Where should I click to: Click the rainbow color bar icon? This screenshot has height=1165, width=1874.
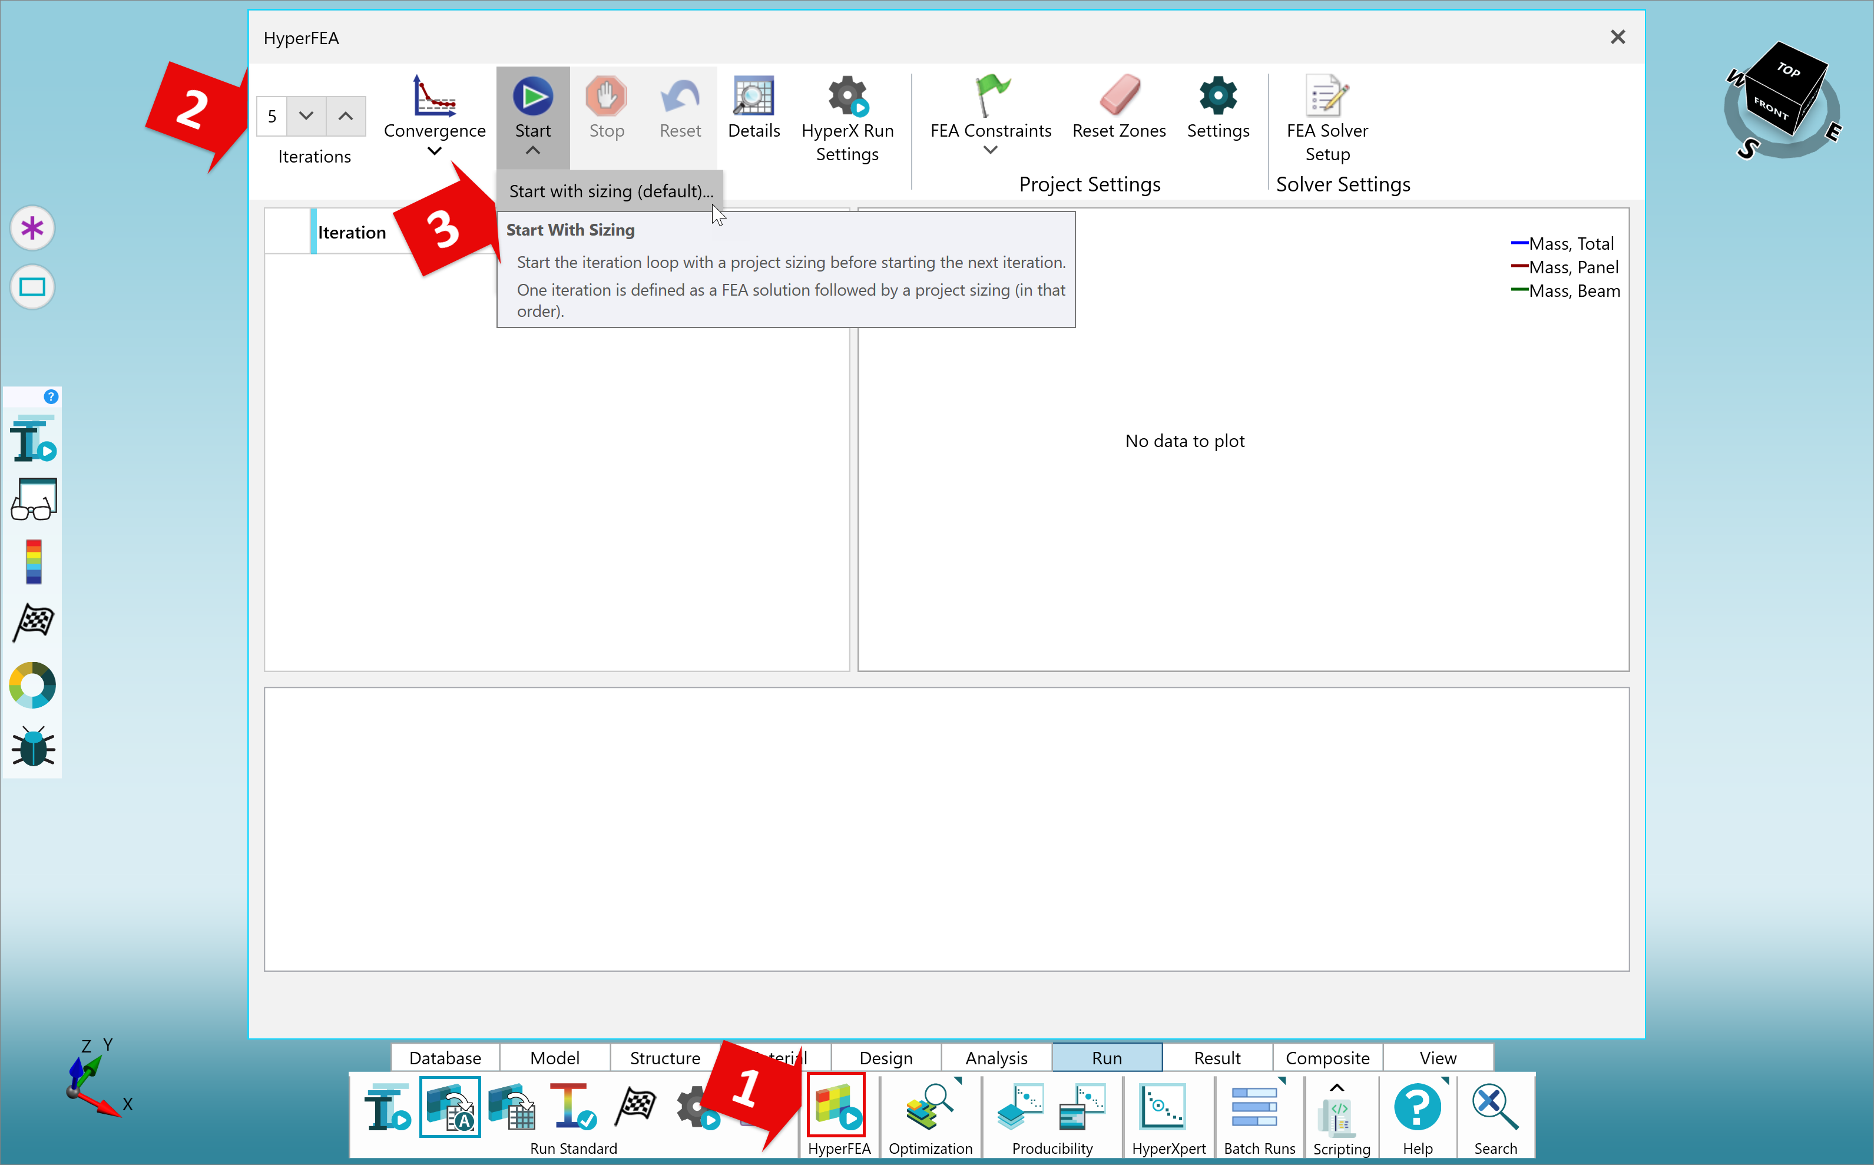tap(34, 561)
